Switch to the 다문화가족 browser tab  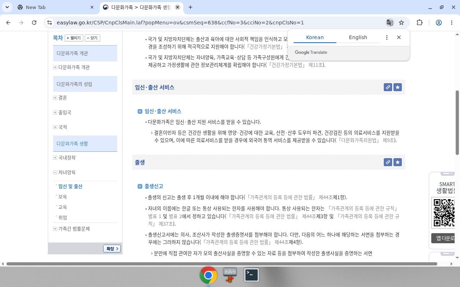tap(141, 7)
